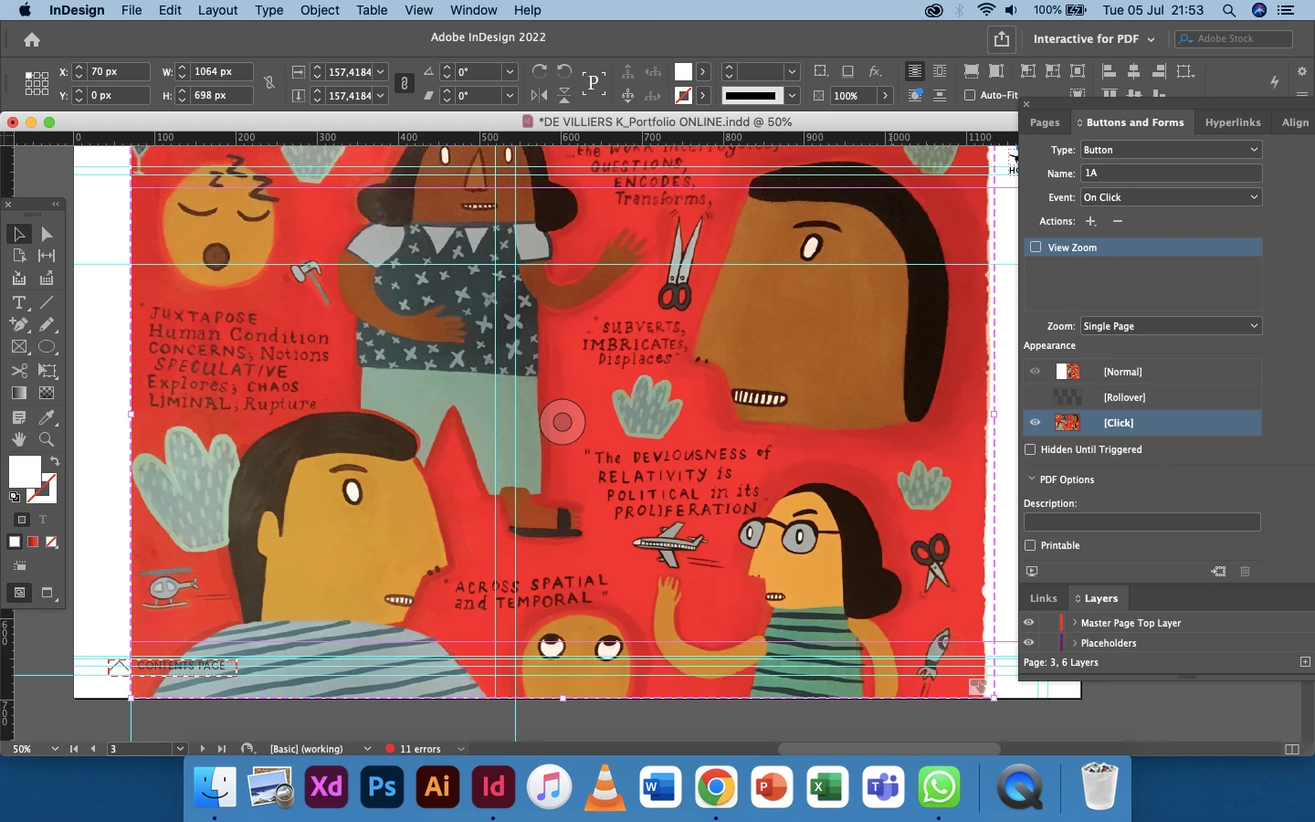Swap fill and stroke arrow icon
Image resolution: width=1315 pixels, height=822 pixels.
pos(55,461)
